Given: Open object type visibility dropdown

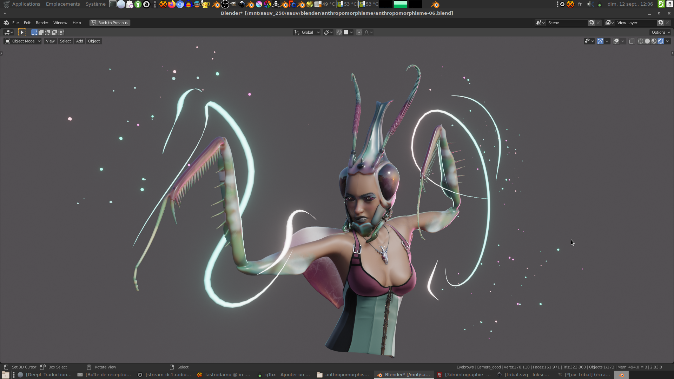Looking at the screenshot, I should click(589, 41).
